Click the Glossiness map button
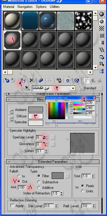 tap(53, 144)
